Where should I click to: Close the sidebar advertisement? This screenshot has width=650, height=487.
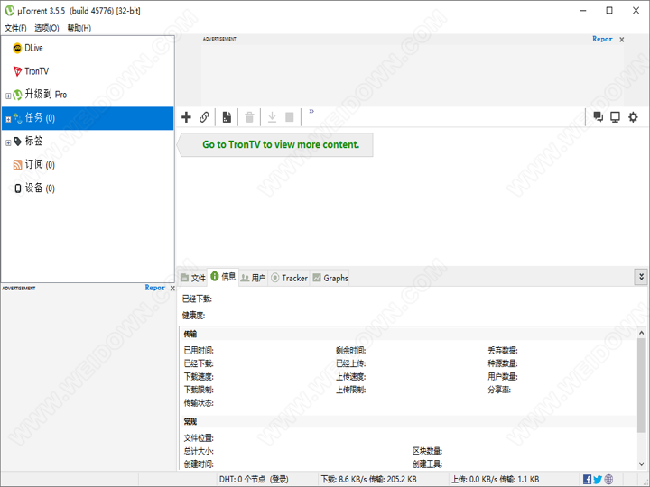172,288
